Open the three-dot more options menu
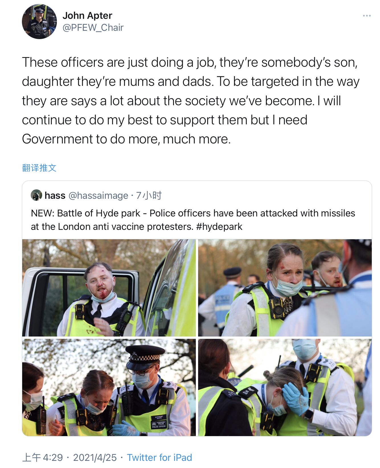 click(367, 16)
